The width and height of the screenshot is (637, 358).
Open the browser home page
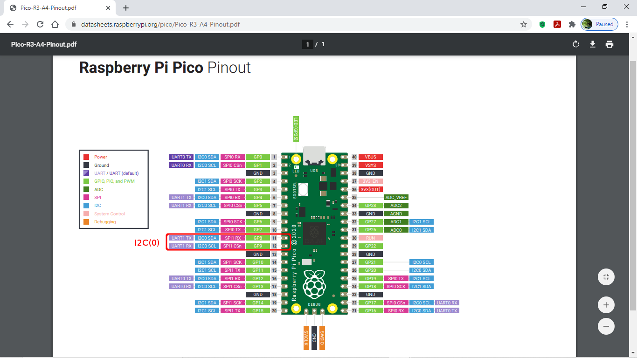tap(55, 24)
